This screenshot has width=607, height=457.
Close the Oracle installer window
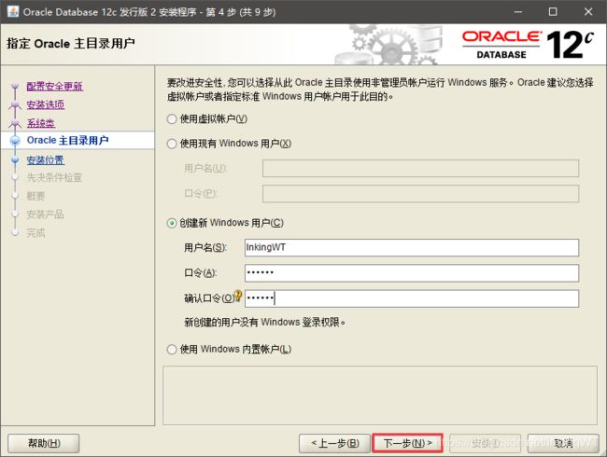(588, 11)
